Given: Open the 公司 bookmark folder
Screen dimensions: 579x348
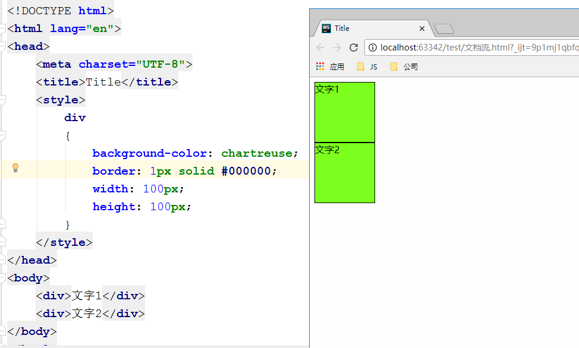Looking at the screenshot, I should click(x=404, y=67).
